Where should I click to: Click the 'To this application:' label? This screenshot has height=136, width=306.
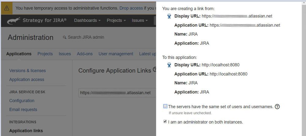(179, 58)
